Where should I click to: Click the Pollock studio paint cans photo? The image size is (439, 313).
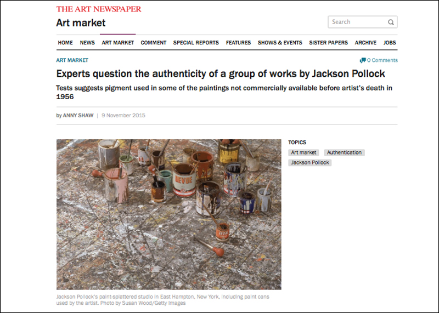tap(169, 214)
